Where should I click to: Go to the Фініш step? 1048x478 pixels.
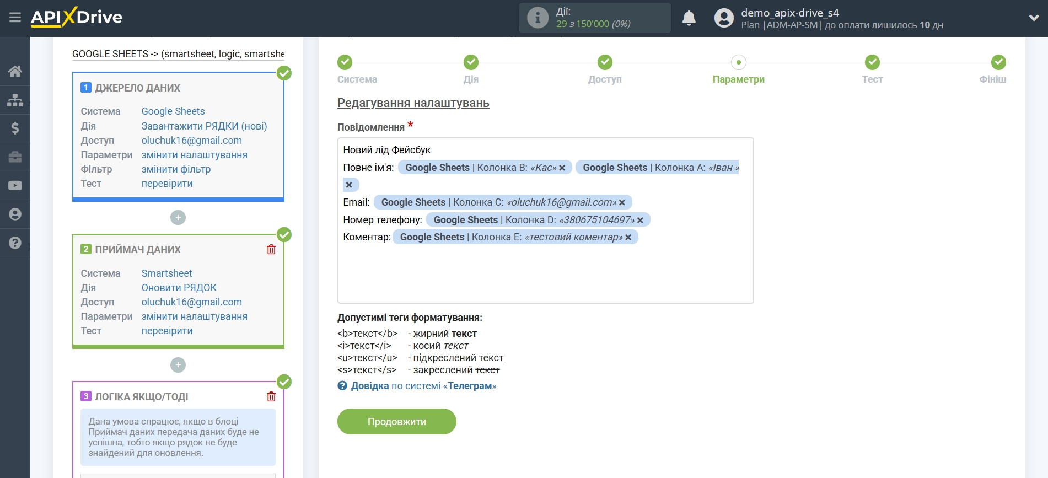tap(998, 62)
